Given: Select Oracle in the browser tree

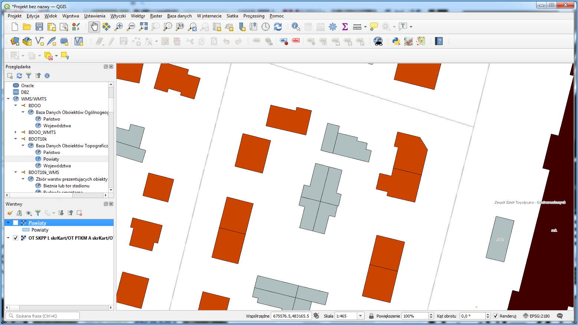Looking at the screenshot, I should click(x=27, y=85).
